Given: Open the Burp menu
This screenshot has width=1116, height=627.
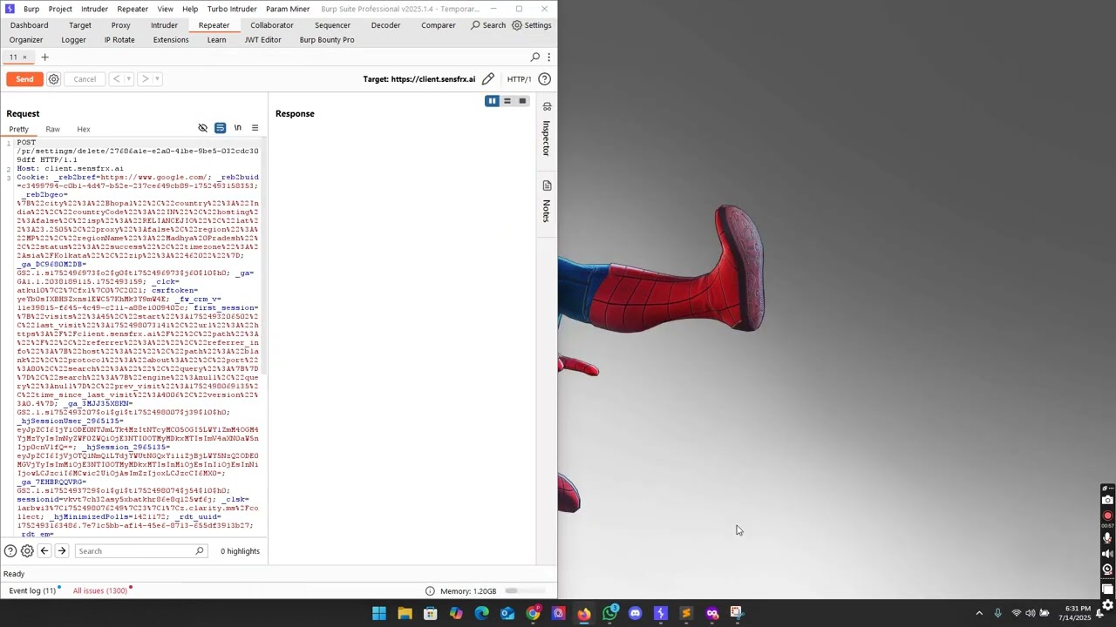Looking at the screenshot, I should coord(31,9).
